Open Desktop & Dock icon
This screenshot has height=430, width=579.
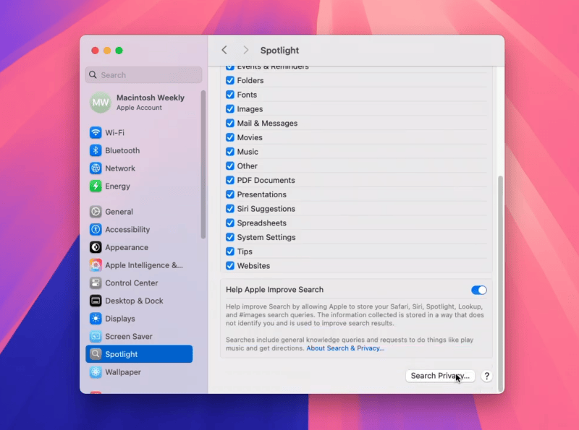96,301
